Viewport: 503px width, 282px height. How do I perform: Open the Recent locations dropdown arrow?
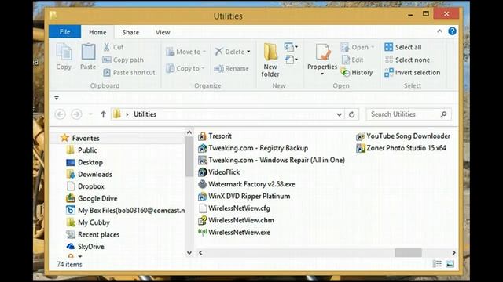[x=90, y=114]
